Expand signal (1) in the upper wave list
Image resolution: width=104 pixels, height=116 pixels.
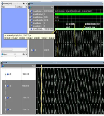point(32,50)
